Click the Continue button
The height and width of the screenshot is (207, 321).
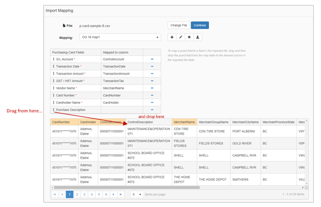[200, 25]
